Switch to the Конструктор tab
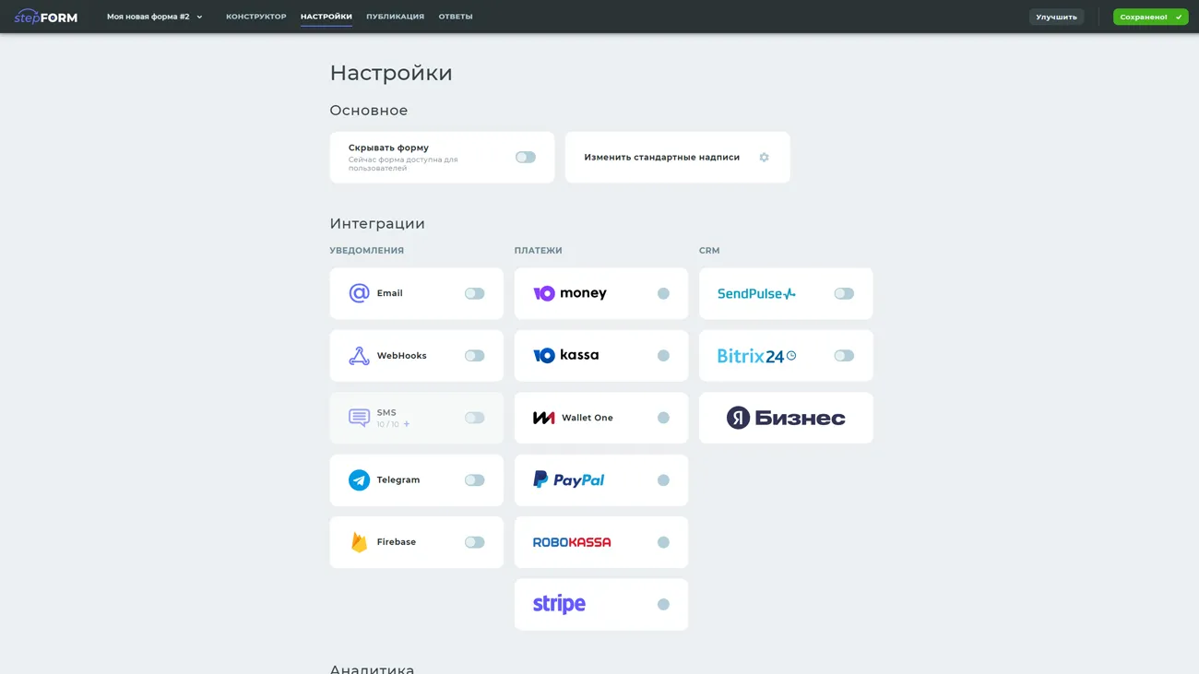 (x=255, y=17)
